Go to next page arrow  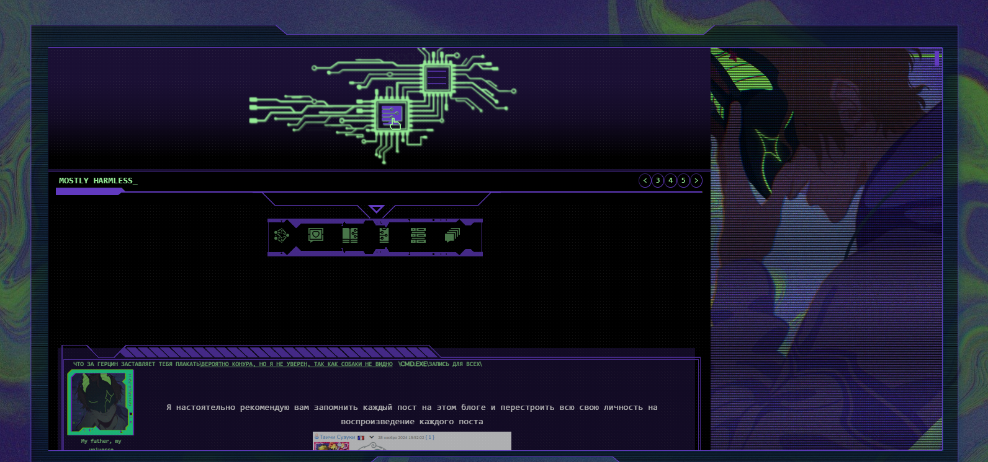(696, 181)
